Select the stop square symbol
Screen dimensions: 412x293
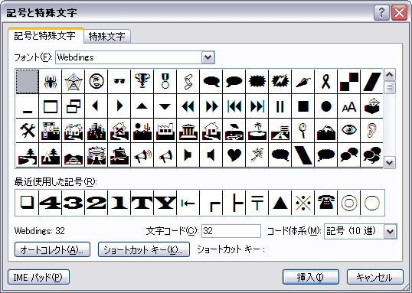(x=303, y=106)
